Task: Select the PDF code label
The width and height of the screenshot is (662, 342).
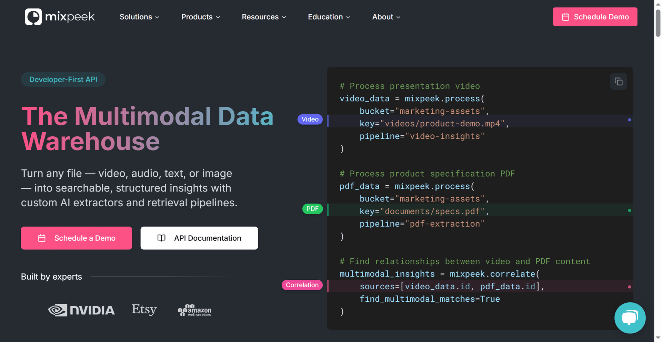Action: point(312,209)
